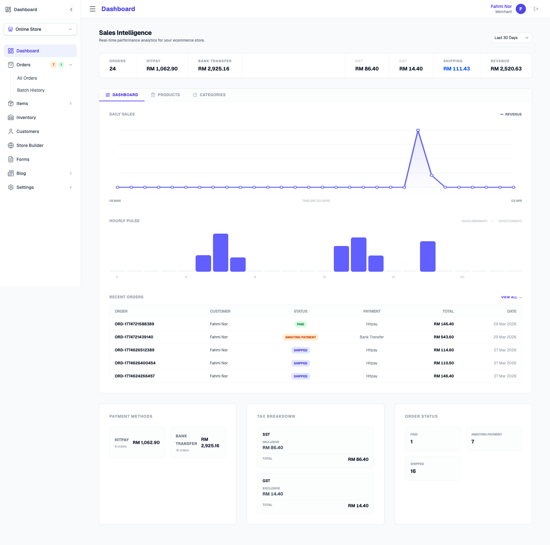Click the Settings gear icon
Image resolution: width=550 pixels, height=545 pixels.
(x=10, y=187)
